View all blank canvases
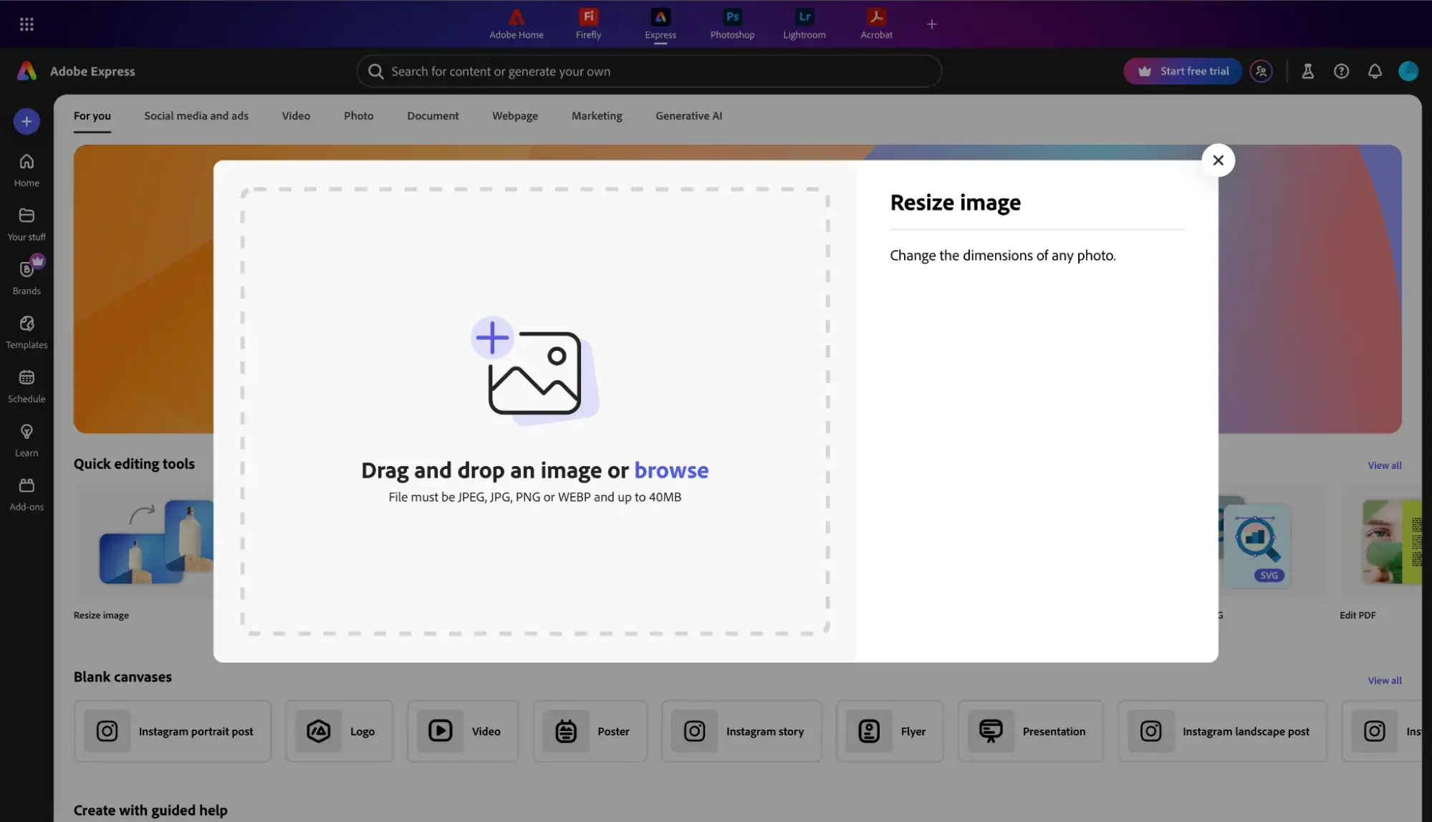The height and width of the screenshot is (822, 1432). (x=1384, y=680)
